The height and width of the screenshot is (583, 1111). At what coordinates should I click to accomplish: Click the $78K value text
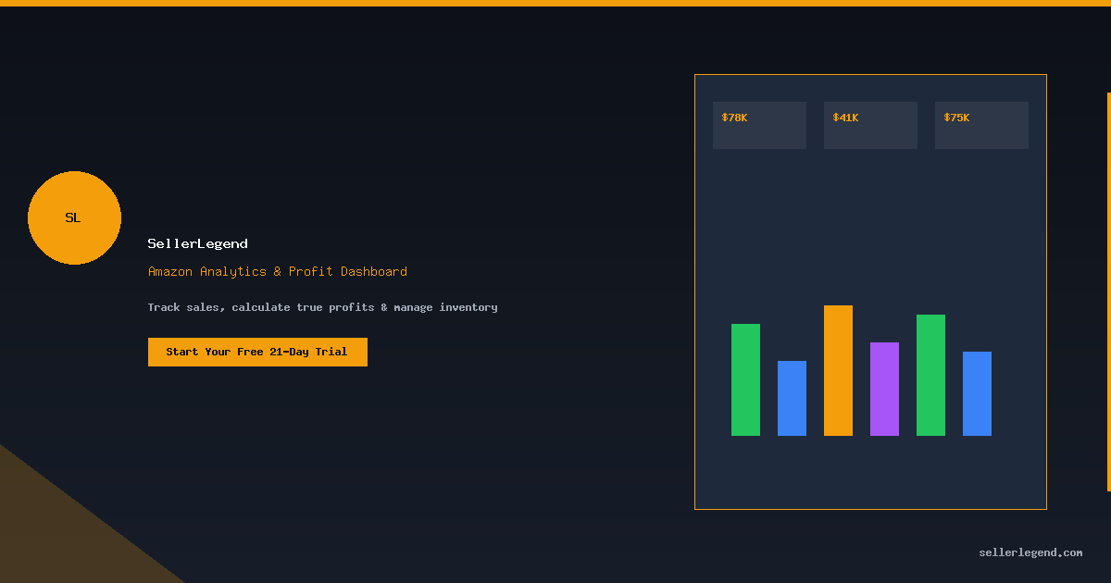click(734, 118)
